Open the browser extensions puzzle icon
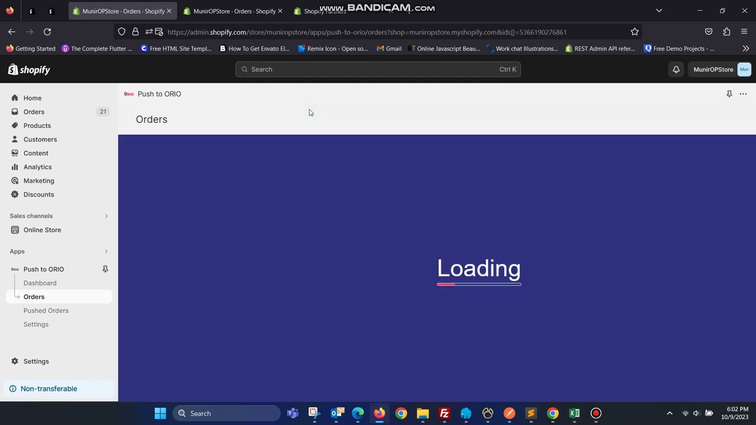Viewport: 756px width, 425px height. click(x=726, y=32)
